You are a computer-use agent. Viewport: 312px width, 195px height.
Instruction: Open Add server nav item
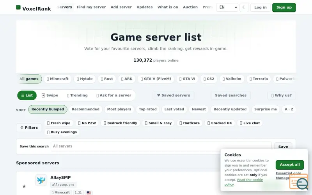(121, 7)
